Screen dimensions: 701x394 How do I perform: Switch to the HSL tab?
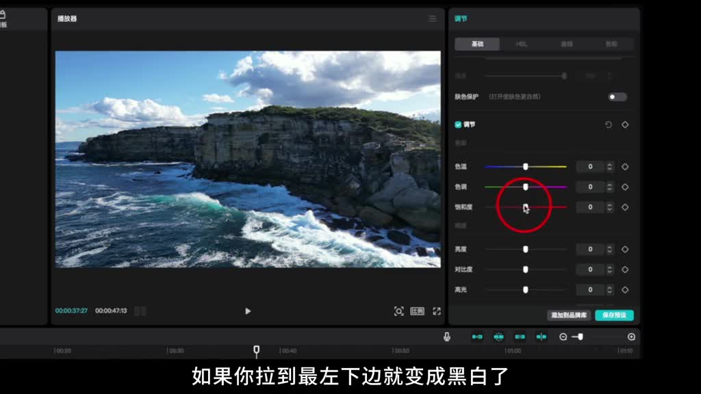522,44
